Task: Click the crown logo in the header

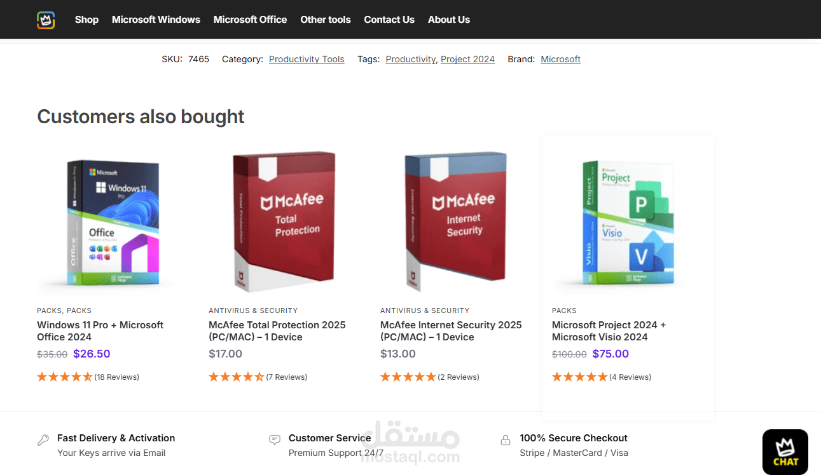Action: [x=46, y=20]
